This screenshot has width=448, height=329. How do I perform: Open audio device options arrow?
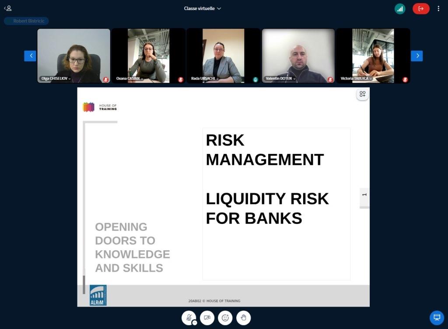(x=194, y=323)
